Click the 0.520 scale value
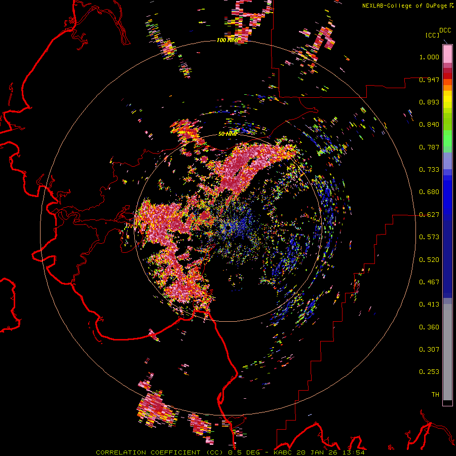Image resolution: width=456 pixels, height=456 pixels. click(x=429, y=259)
